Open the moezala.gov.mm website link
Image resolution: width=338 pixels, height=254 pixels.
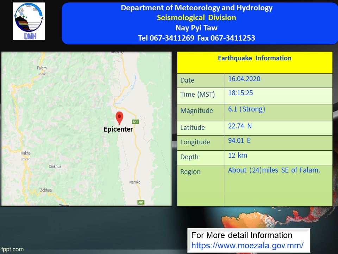pyautogui.click(x=247, y=246)
